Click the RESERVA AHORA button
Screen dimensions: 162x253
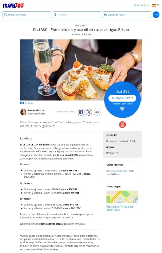click(x=122, y=98)
